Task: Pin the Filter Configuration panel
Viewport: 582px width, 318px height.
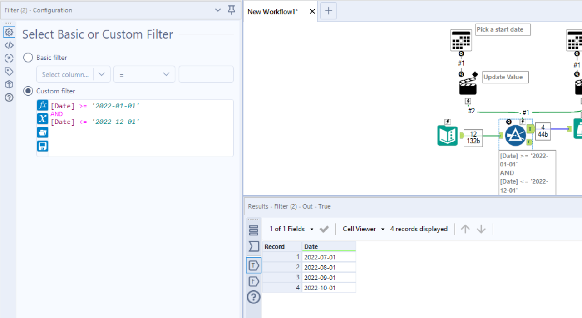Action: click(232, 10)
